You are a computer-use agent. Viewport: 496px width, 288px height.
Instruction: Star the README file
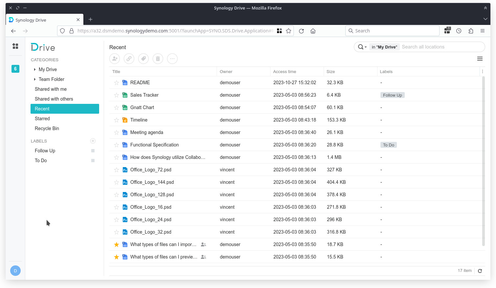117,83
